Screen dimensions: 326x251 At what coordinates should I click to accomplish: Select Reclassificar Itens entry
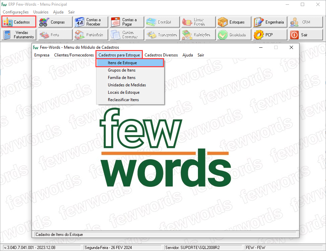(130, 100)
